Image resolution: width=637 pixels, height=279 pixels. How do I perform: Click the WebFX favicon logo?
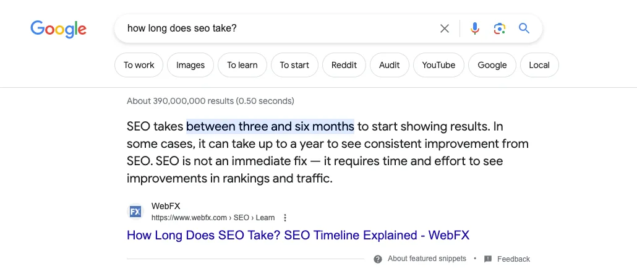135,212
